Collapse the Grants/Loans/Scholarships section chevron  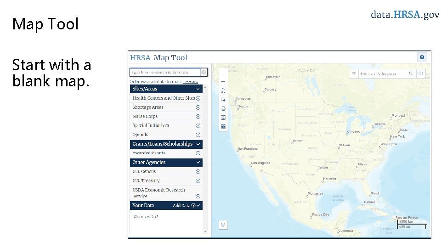[x=198, y=144]
